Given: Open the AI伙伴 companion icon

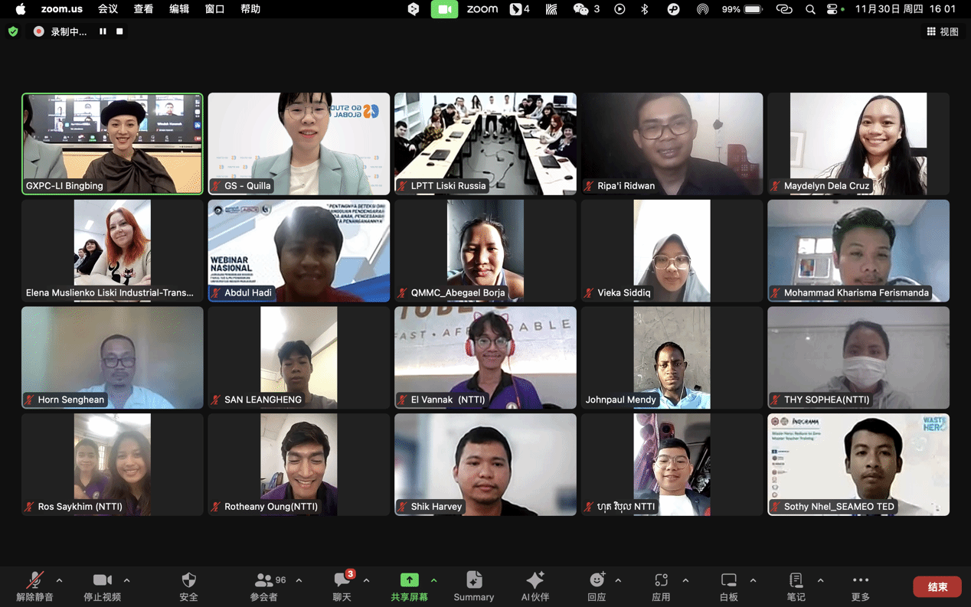Looking at the screenshot, I should pos(535,586).
